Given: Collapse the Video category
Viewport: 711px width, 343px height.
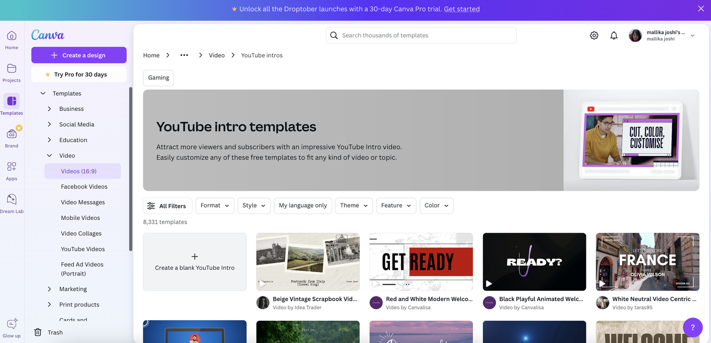Looking at the screenshot, I should click(x=49, y=156).
